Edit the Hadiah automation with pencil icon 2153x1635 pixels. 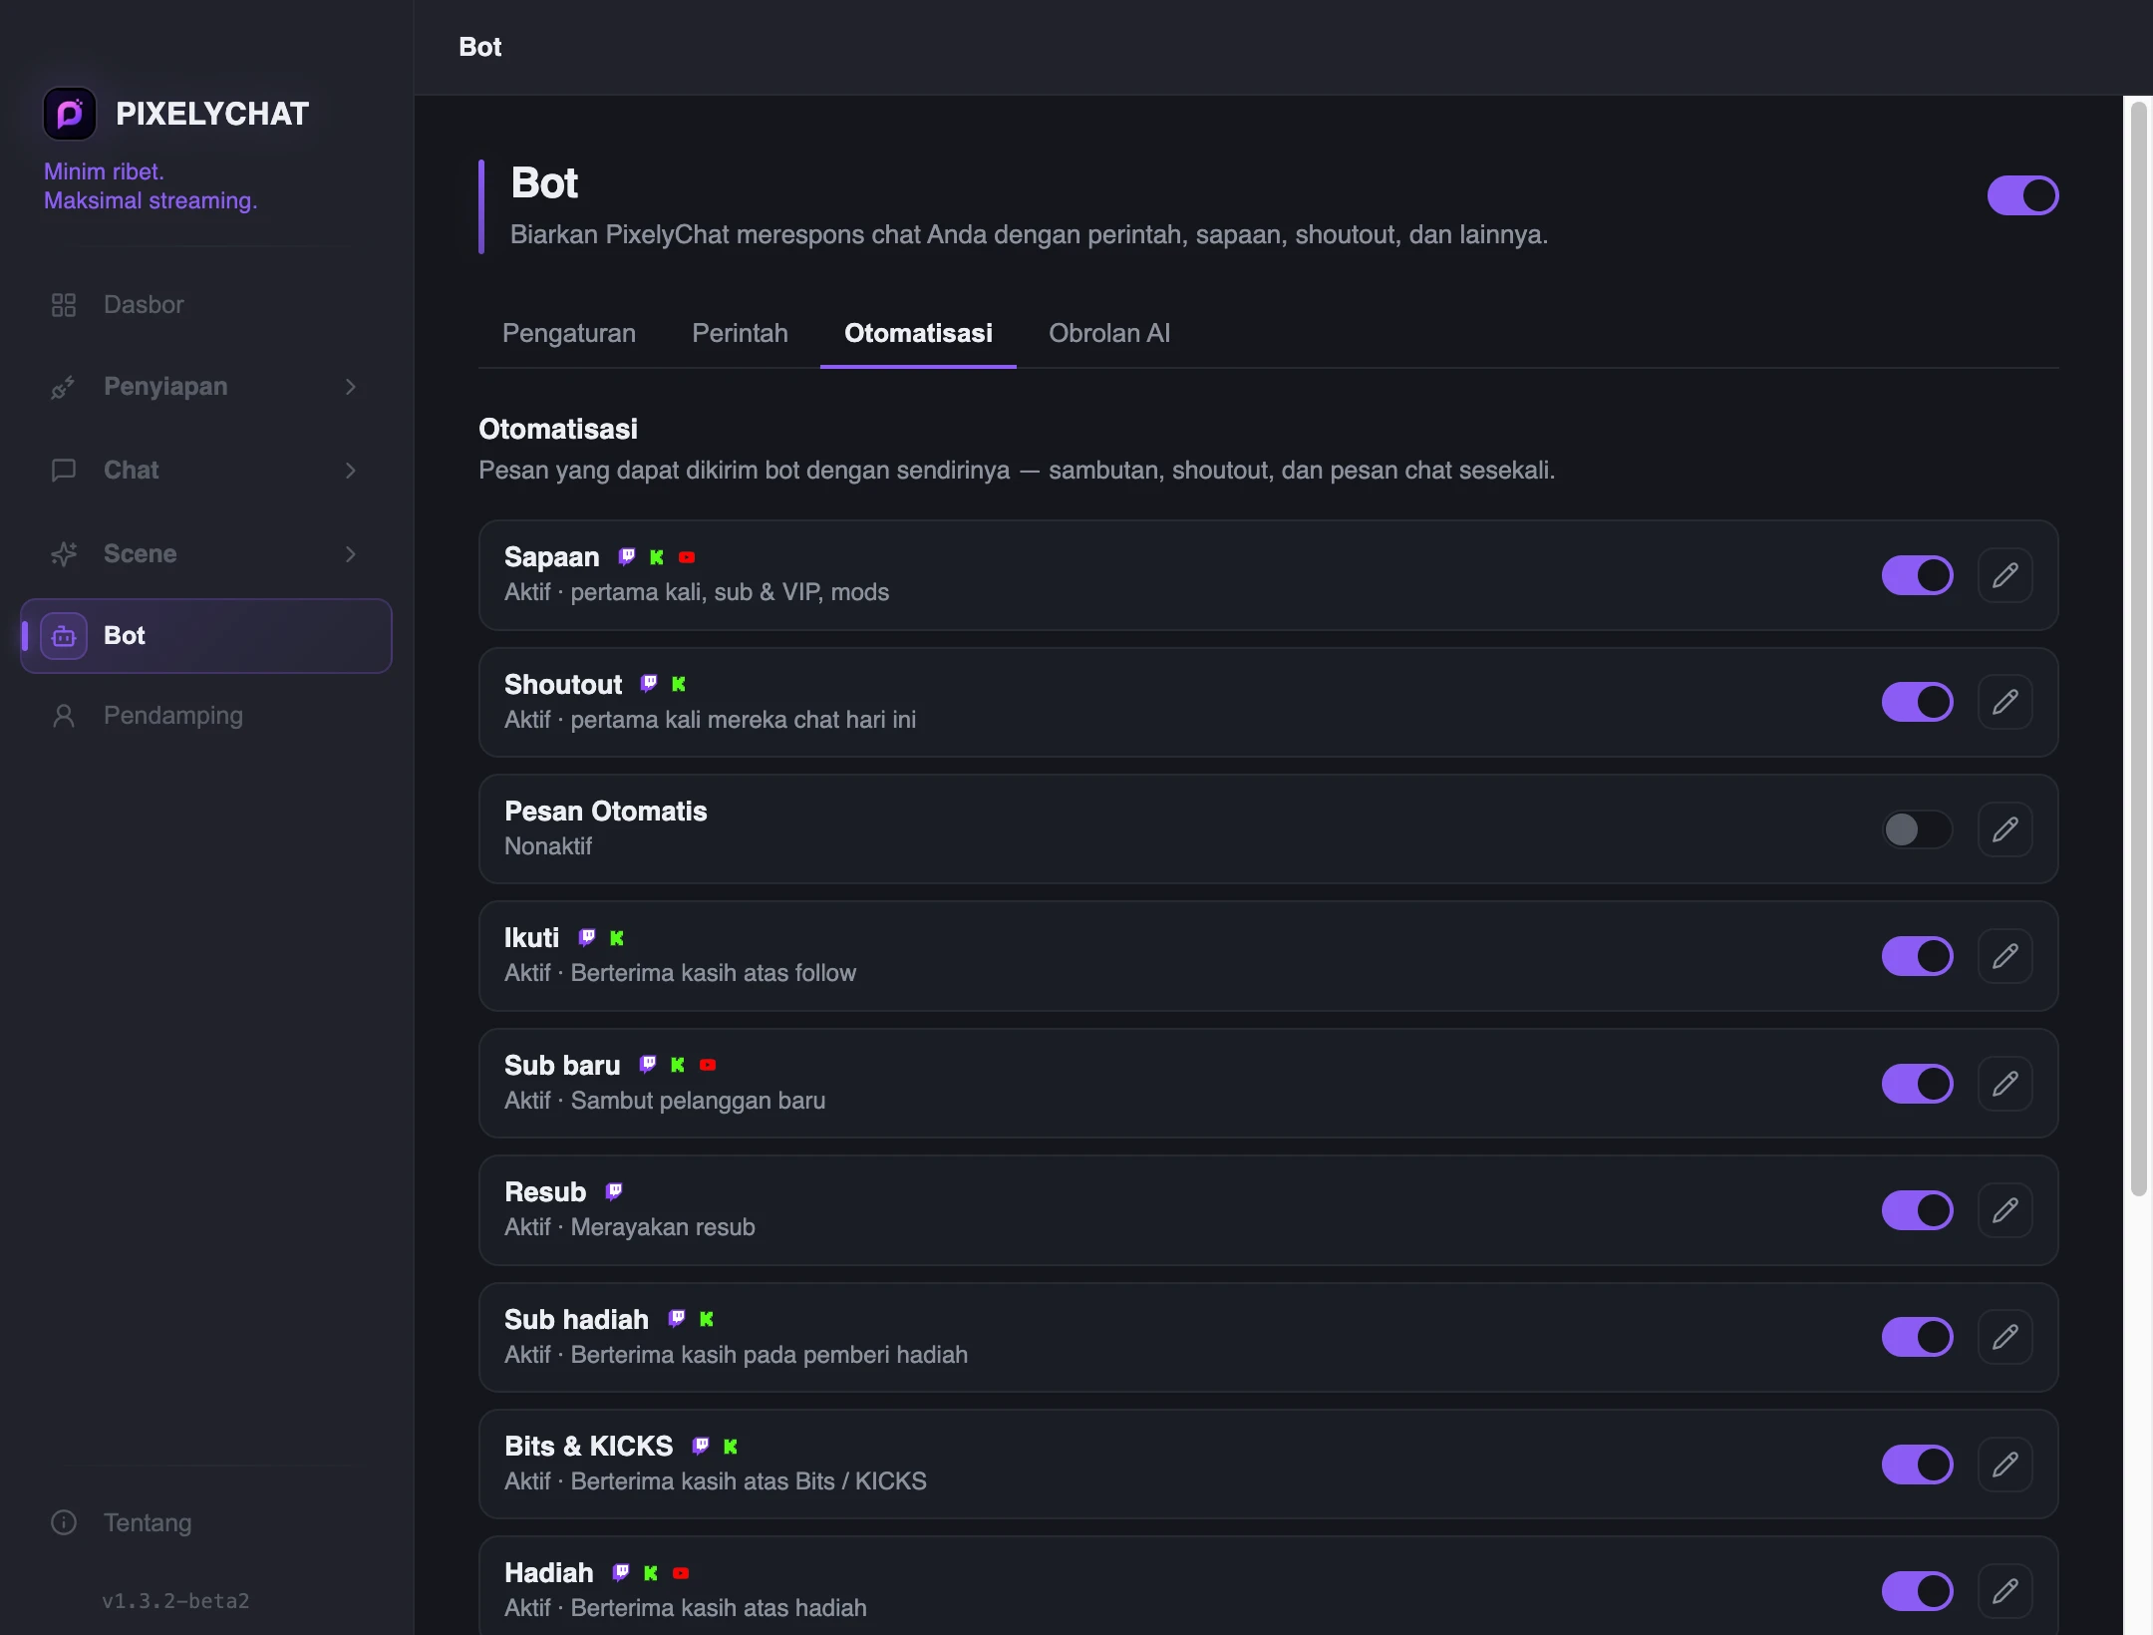tap(2005, 1591)
